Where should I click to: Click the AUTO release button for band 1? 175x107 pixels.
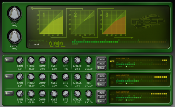click(x=101, y=59)
